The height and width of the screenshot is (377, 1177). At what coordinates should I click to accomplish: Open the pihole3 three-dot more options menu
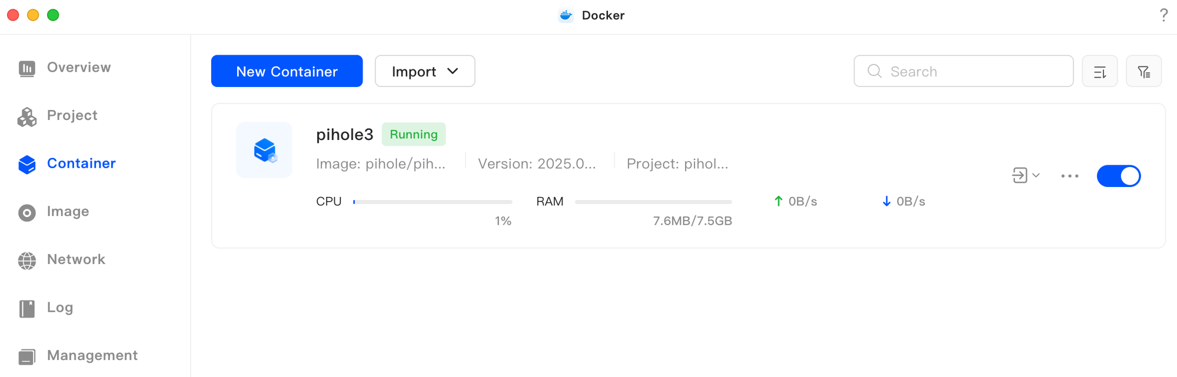[1069, 176]
